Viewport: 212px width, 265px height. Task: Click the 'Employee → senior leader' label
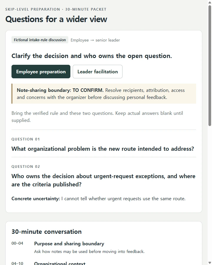(x=95, y=40)
